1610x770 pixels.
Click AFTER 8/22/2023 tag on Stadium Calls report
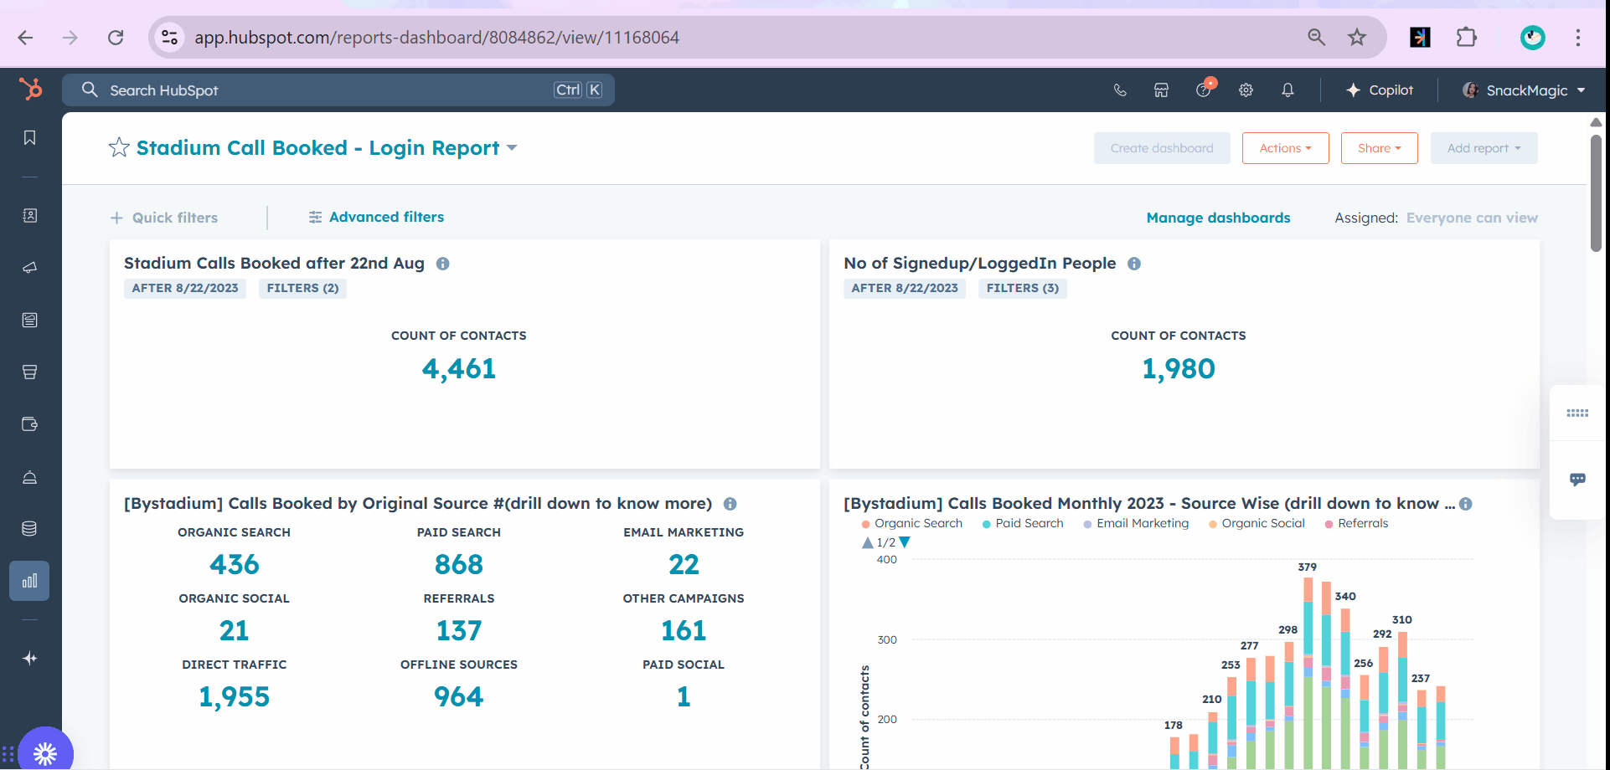[x=185, y=288]
